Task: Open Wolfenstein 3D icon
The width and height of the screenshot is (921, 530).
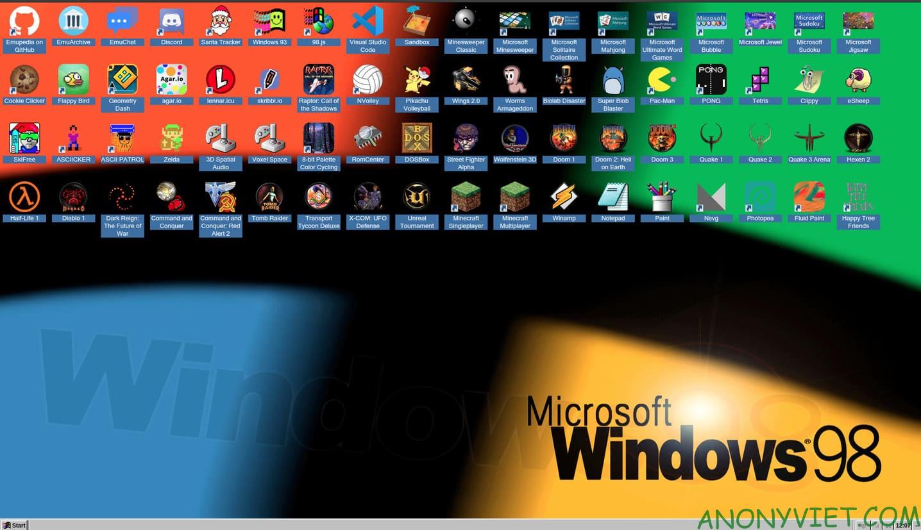Action: pos(515,138)
